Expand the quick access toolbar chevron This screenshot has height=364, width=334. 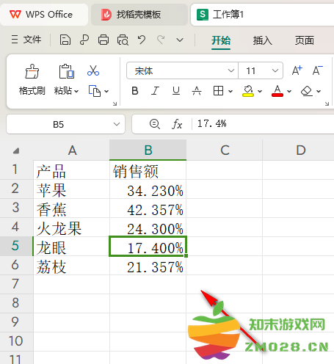pyautogui.click(x=180, y=40)
